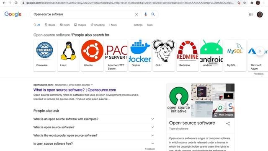Open the MySQL card
The image size is (268, 151).
coord(235,55)
